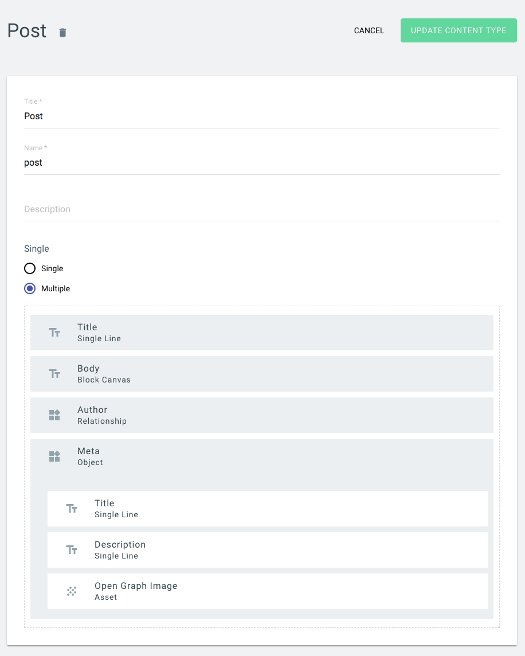Click the trash icon beside the Post heading

tap(62, 33)
